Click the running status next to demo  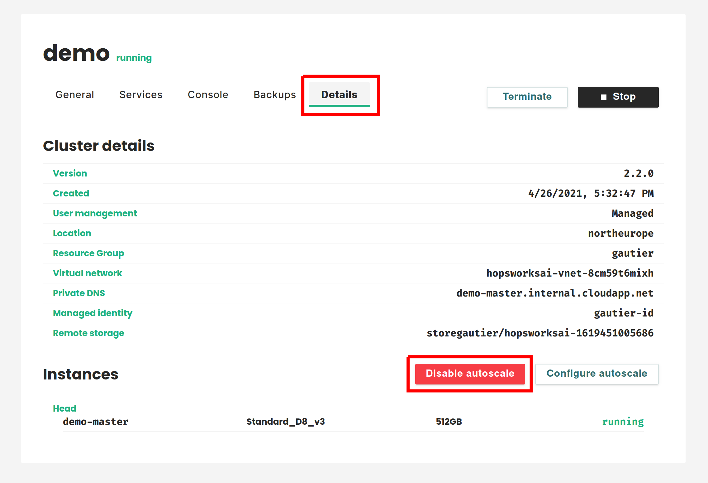coord(134,58)
